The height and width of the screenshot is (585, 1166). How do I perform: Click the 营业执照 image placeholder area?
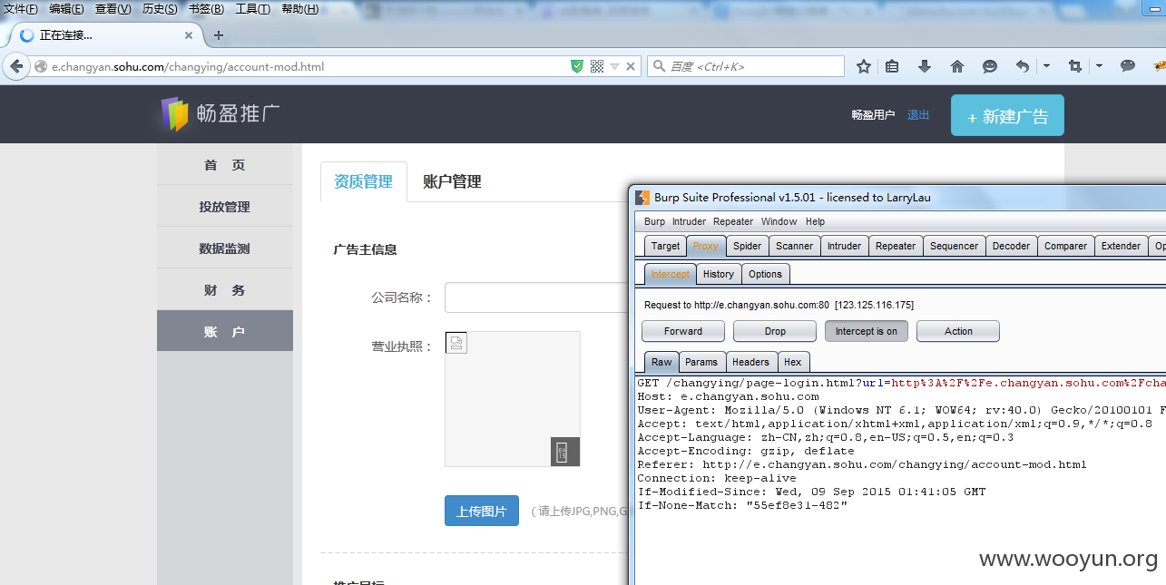[x=513, y=399]
